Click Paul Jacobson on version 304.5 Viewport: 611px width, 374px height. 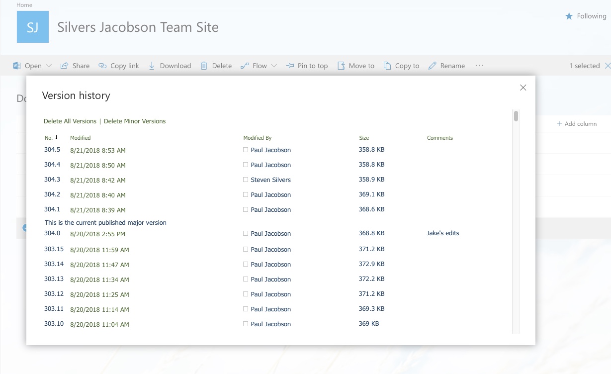(x=271, y=150)
